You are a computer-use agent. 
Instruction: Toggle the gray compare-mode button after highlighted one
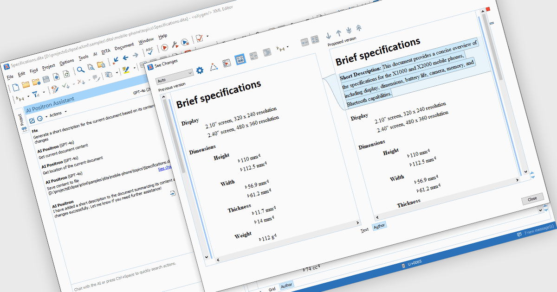point(253,56)
